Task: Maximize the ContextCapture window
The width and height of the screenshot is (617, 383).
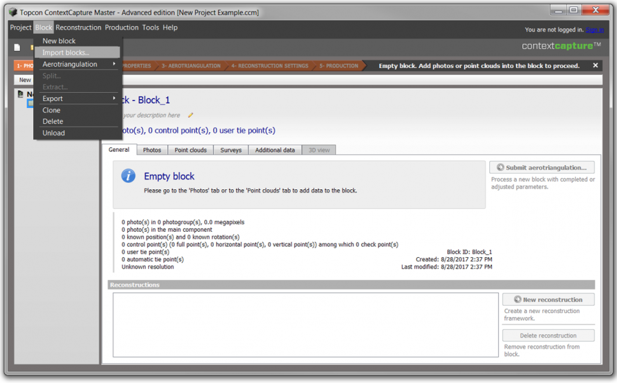Action: [x=573, y=10]
